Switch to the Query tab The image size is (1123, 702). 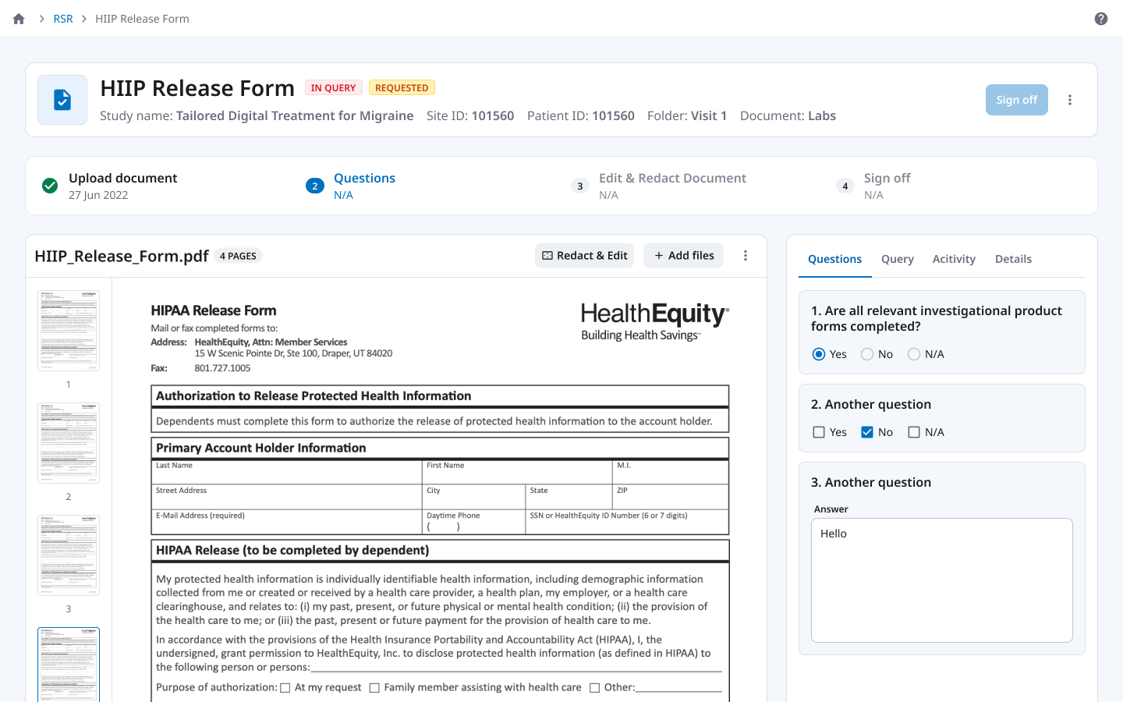(897, 259)
